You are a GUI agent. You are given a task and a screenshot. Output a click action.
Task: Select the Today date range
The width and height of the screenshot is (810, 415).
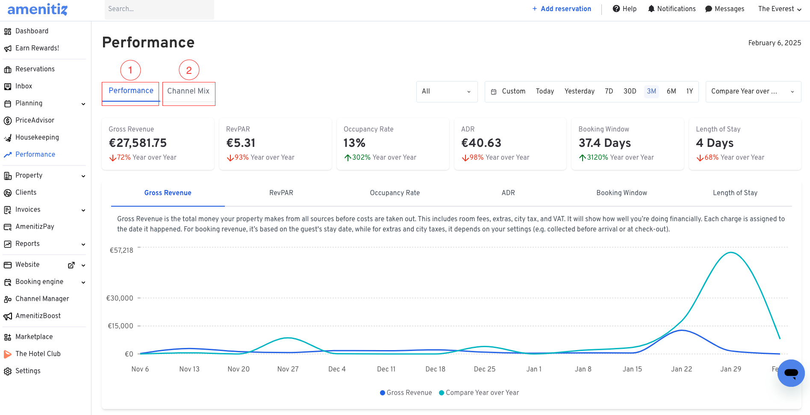click(x=545, y=91)
